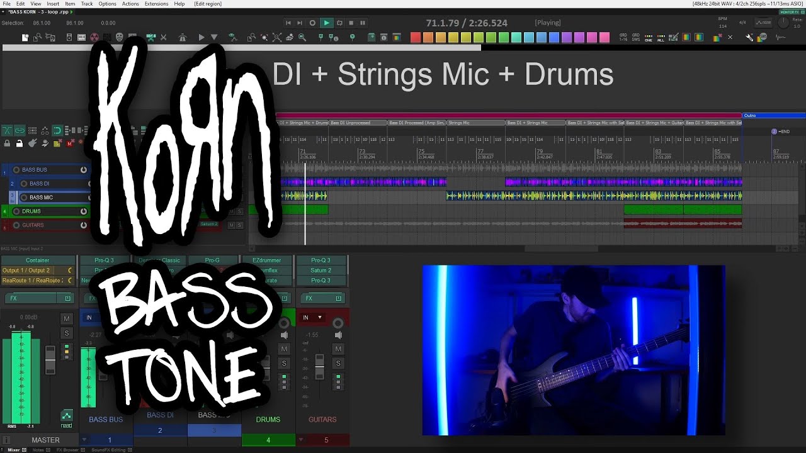Toggle FX bypass on GUITARS track
Screen dimensions: 806x453
pyautogui.click(x=83, y=225)
